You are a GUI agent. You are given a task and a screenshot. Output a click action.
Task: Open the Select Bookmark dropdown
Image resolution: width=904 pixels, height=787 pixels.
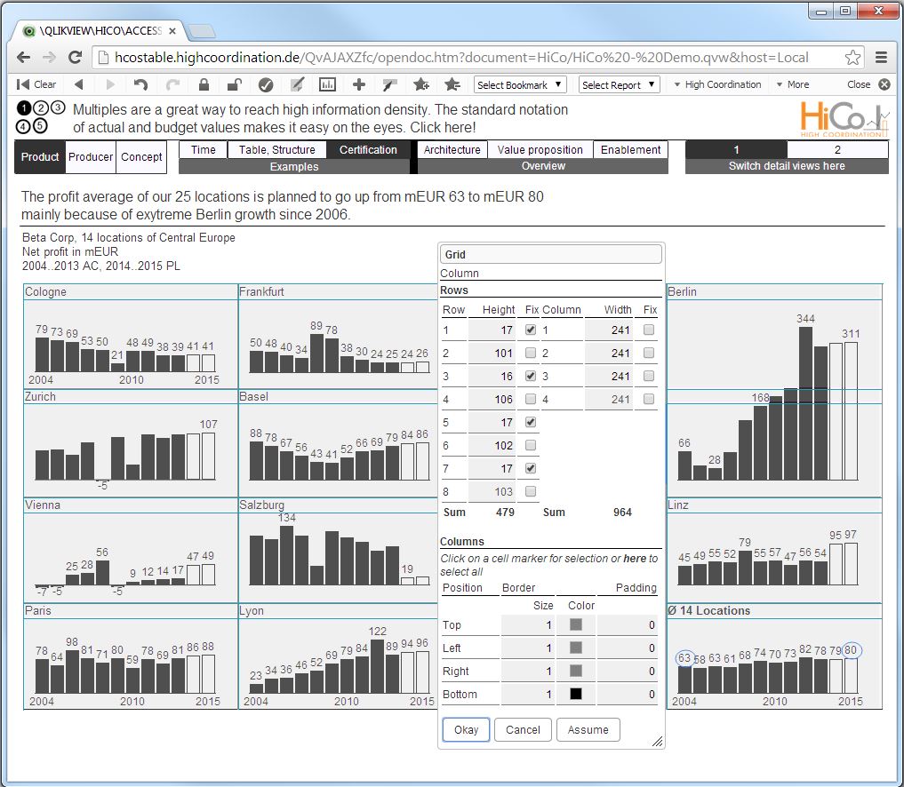[520, 84]
